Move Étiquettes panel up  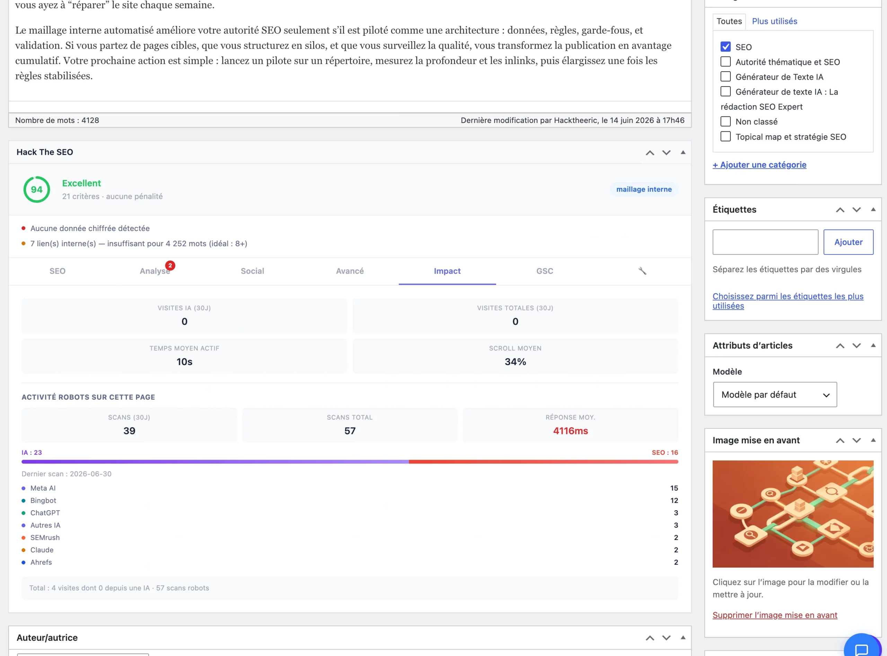tap(840, 210)
